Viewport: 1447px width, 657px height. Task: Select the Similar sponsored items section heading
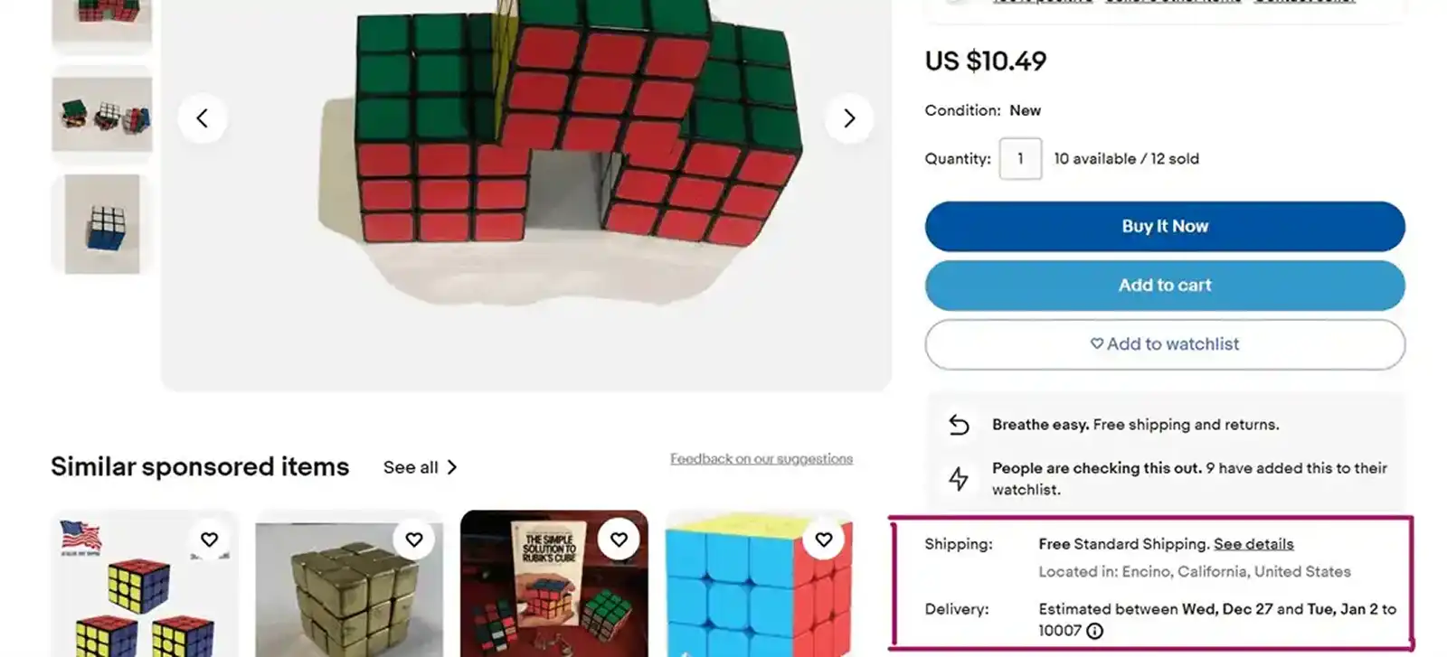click(x=200, y=466)
